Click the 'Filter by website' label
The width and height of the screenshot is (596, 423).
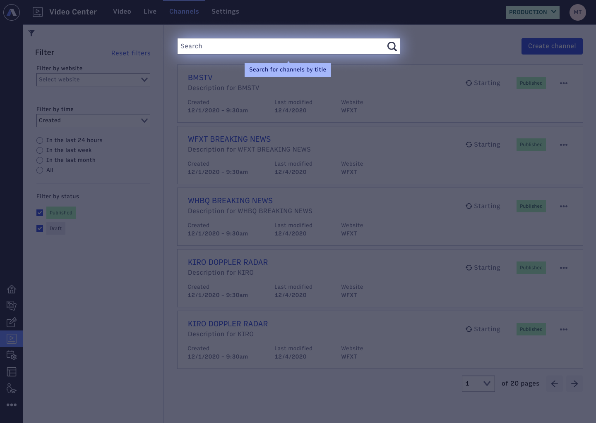pos(59,69)
